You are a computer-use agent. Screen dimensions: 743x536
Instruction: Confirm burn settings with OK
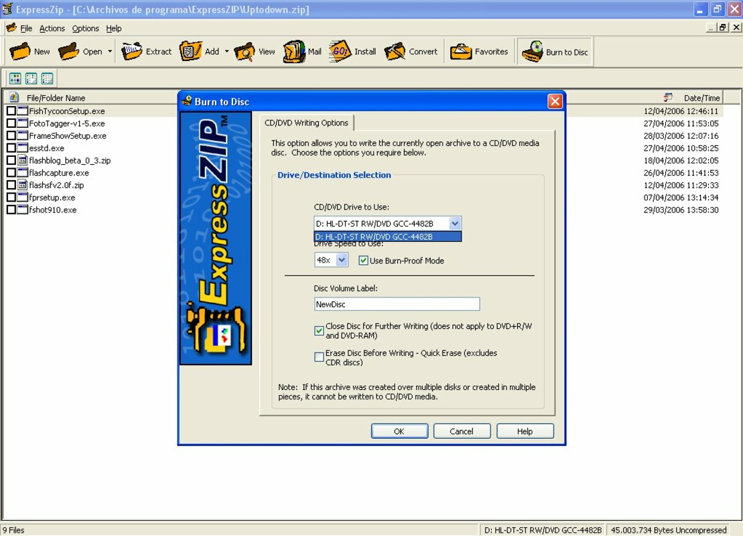(399, 431)
